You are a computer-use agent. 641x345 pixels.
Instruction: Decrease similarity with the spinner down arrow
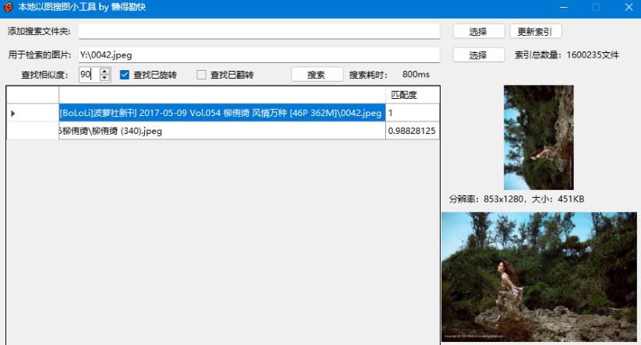pyautogui.click(x=105, y=79)
